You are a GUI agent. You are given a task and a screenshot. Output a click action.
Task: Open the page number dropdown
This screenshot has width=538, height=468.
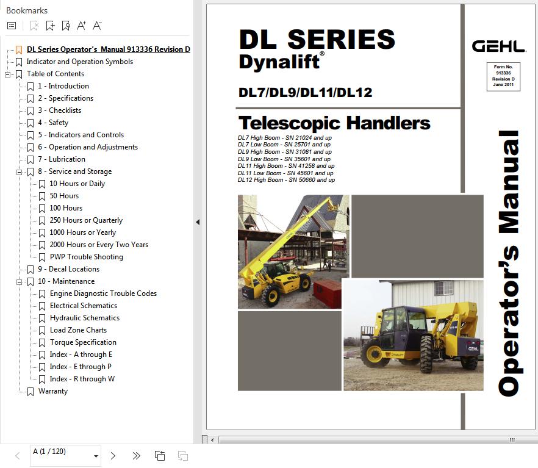tap(96, 456)
